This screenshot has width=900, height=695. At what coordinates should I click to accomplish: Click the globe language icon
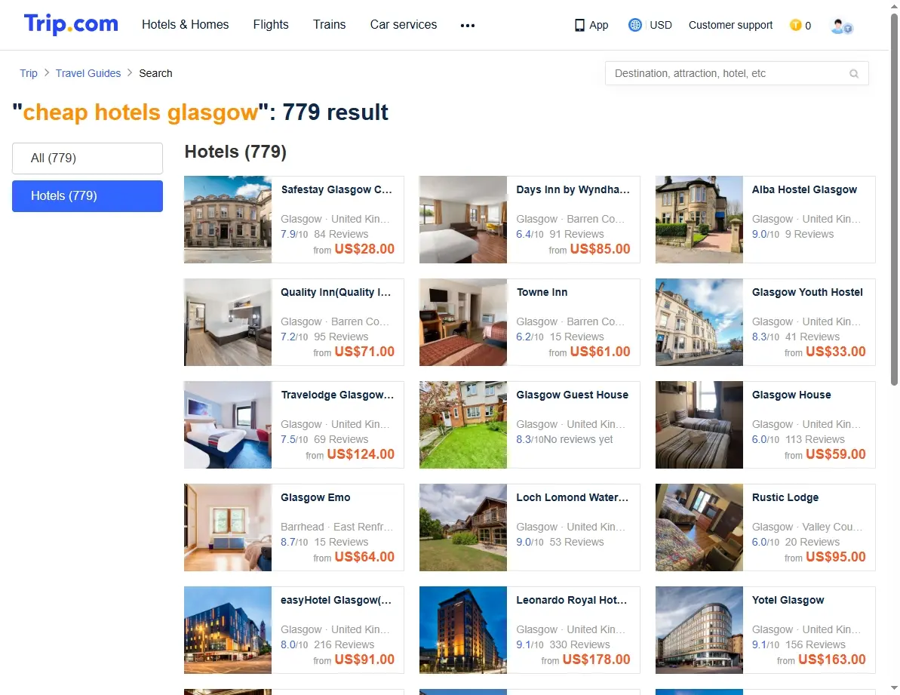[x=634, y=25]
